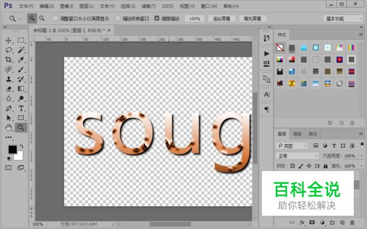Delete layer with trash icon
Image resolution: width=367 pixels, height=229 pixels.
coord(352,223)
